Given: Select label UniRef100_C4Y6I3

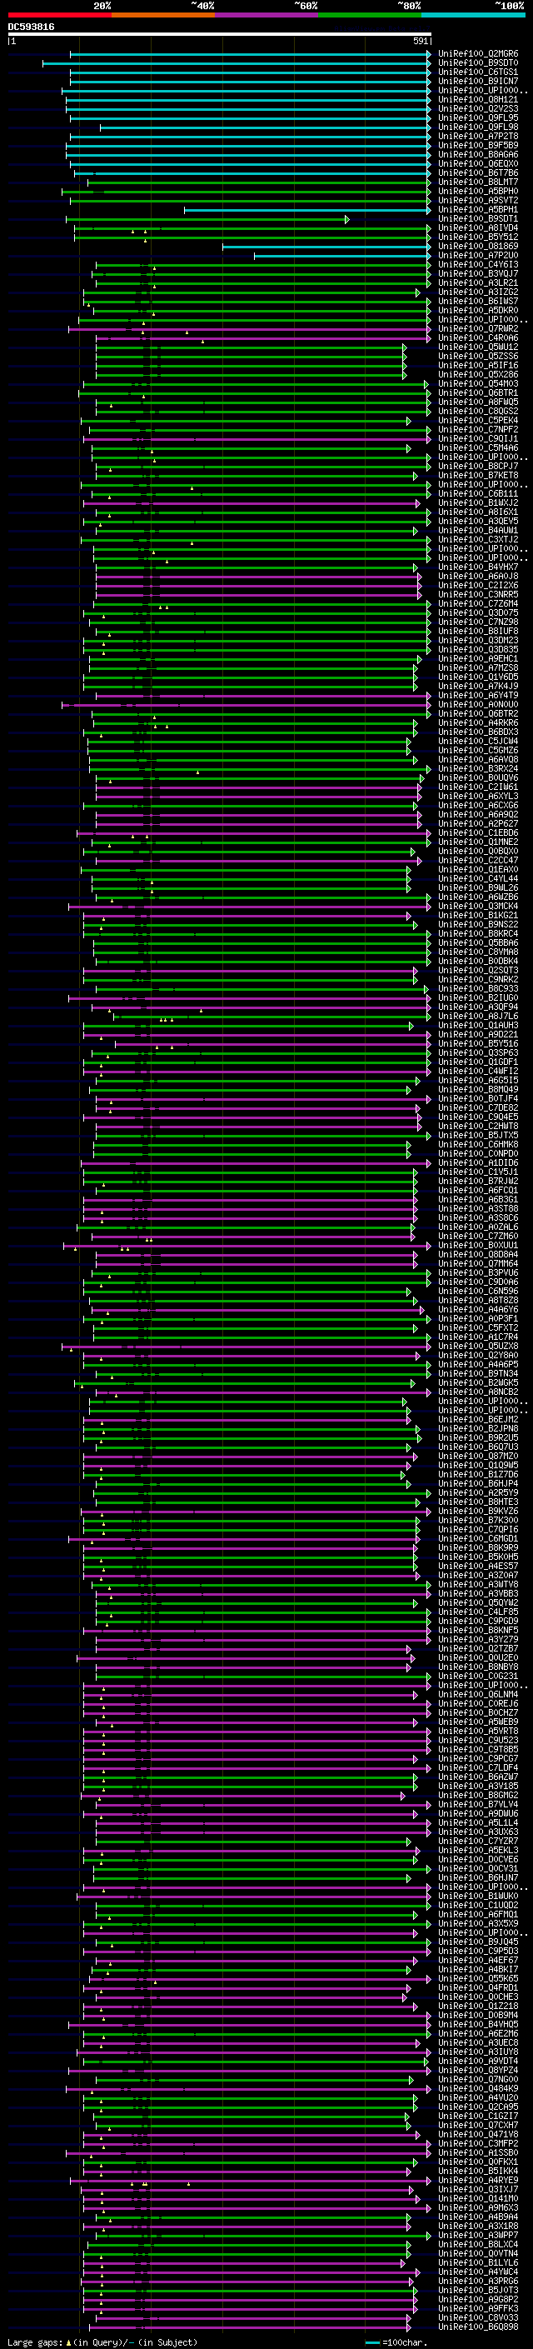Looking at the screenshot, I should [478, 264].
